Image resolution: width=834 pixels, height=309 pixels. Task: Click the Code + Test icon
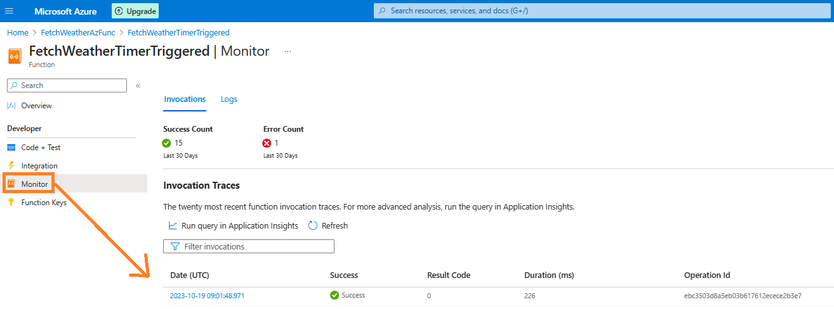[11, 148]
